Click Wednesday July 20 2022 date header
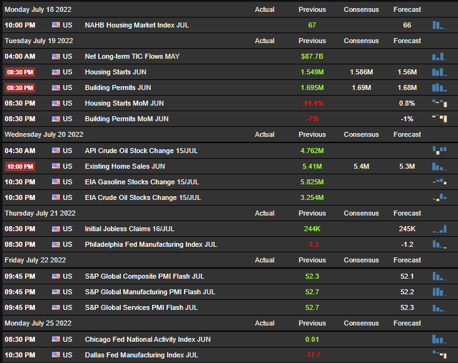 pos(44,134)
